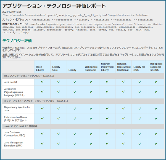Click the 2024/12/10 16:35 timestamp
166x160 pixels.
[x=12, y=12]
